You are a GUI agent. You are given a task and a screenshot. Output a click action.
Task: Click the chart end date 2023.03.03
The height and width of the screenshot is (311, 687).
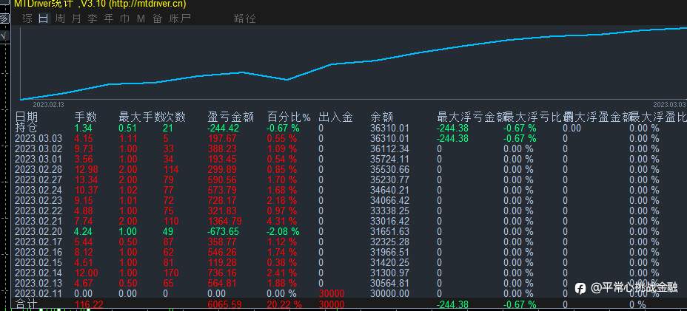[x=668, y=105]
